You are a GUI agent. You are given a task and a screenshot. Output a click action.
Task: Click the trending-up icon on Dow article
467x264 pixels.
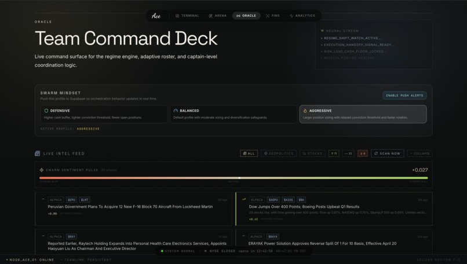point(244,199)
